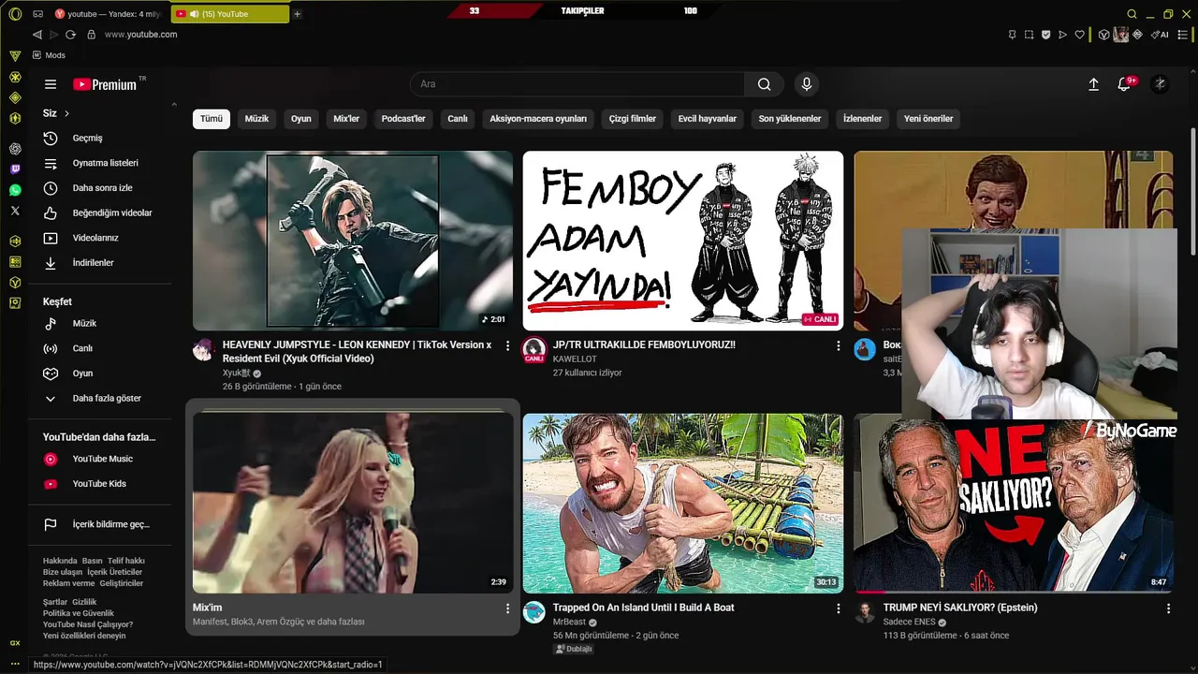Open options for Trapped On An Island

pos(839,608)
